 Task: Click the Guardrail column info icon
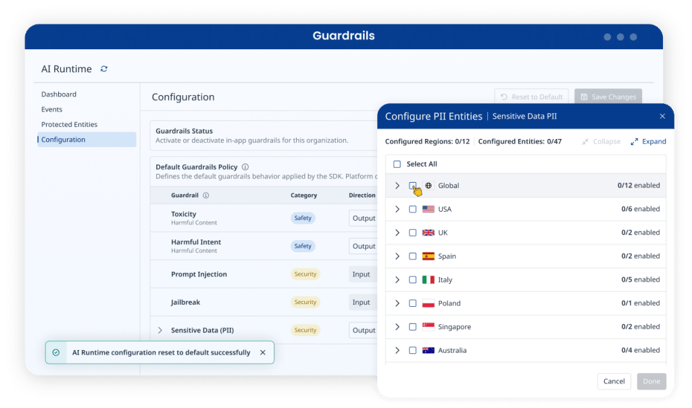click(205, 195)
